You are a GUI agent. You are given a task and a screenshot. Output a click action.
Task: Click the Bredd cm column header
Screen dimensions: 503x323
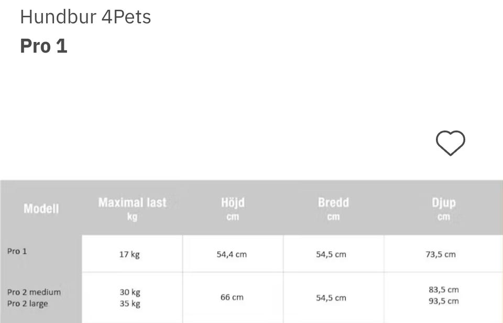coord(333,209)
